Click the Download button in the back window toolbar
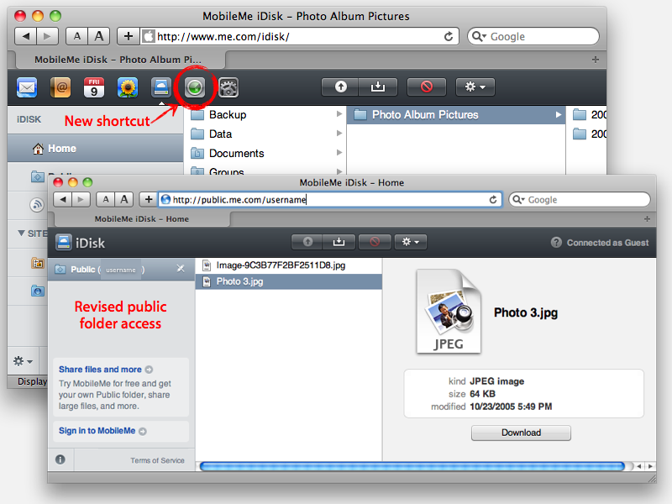The width and height of the screenshot is (672, 504). point(378,87)
